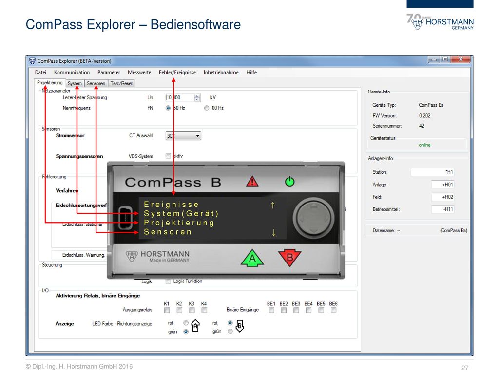Click the ComPass Bs device type value
The width and height of the screenshot is (499, 374).
pos(431,105)
